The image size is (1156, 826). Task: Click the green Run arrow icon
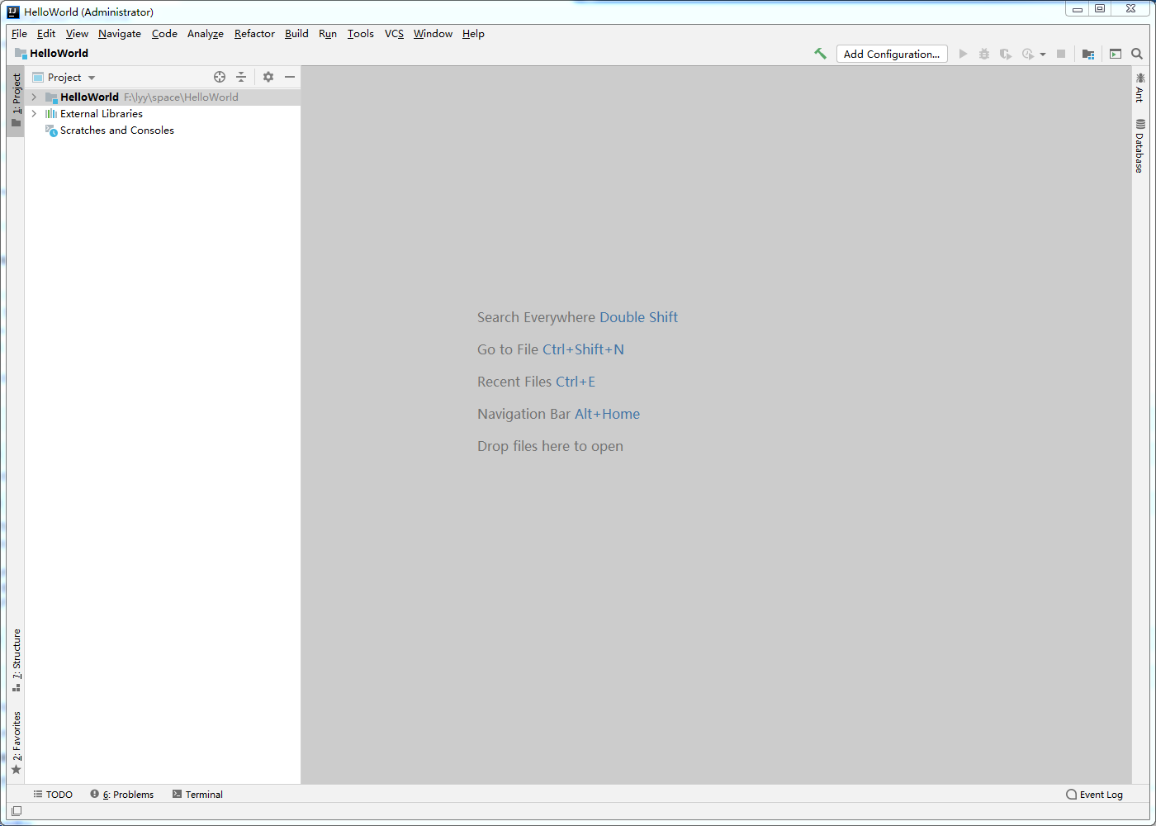(x=963, y=54)
